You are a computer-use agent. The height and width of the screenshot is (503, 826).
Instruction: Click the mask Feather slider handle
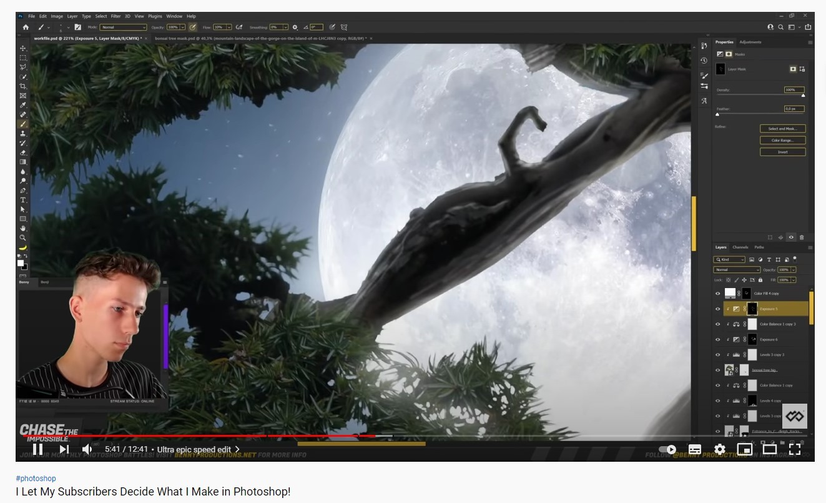coord(717,114)
